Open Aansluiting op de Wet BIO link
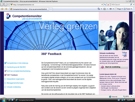135x102 pixels. pyautogui.click(x=16, y=67)
